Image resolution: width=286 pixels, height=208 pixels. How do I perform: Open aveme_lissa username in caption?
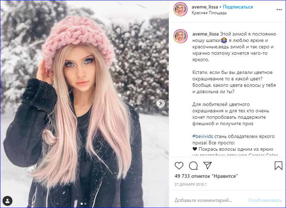tap(205, 34)
